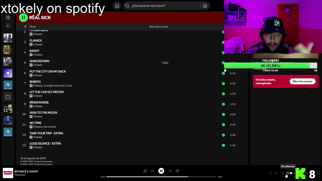Select the NO TIME track title
This screenshot has height=181, width=322.
(35, 123)
